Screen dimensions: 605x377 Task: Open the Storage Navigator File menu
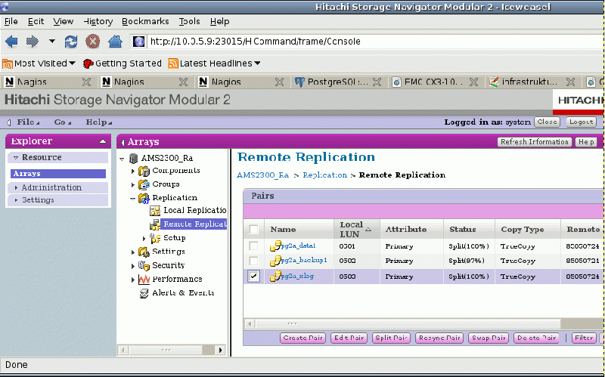pos(28,122)
